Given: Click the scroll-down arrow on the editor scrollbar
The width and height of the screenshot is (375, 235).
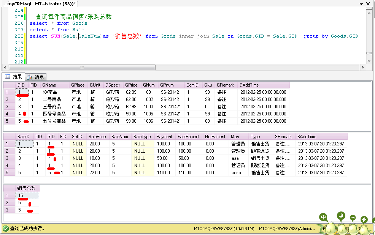Looking at the screenshot, I should pos(369,60).
